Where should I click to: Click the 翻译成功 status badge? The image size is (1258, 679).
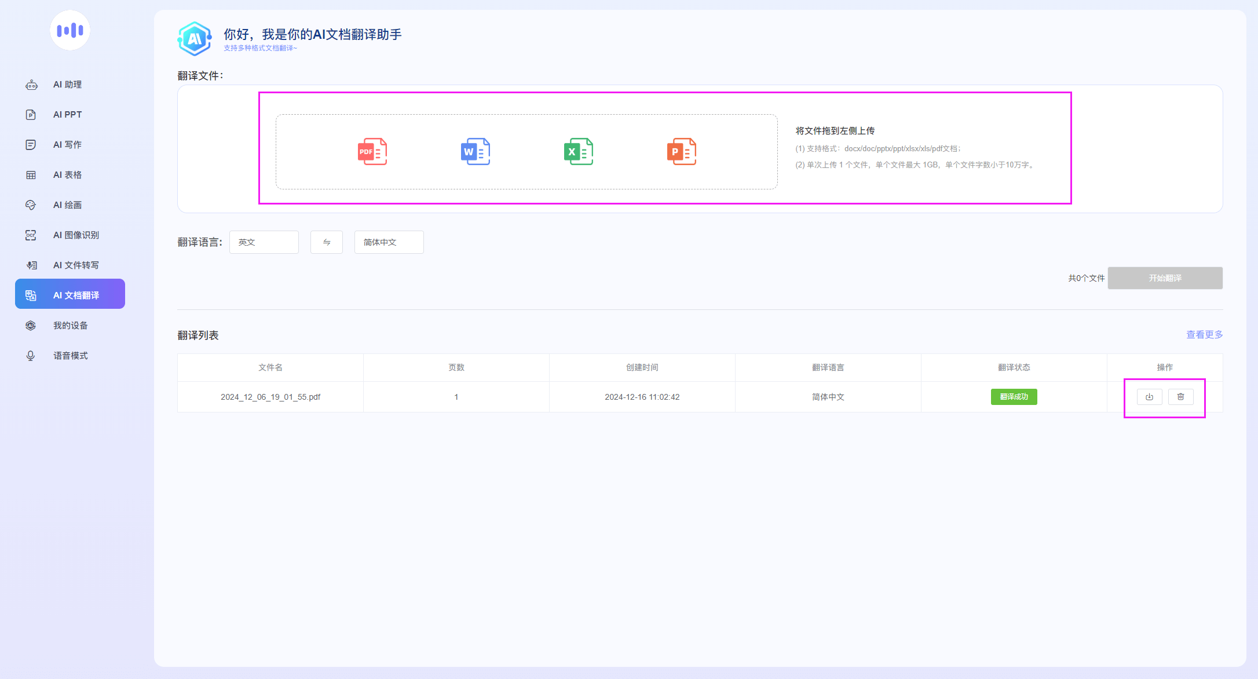1014,397
